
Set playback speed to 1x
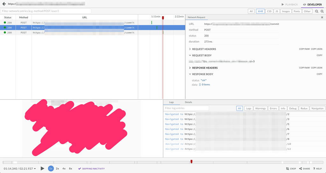coord(51,169)
